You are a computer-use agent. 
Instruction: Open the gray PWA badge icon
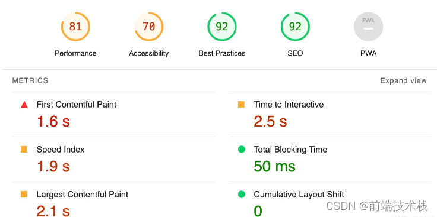coord(369,27)
